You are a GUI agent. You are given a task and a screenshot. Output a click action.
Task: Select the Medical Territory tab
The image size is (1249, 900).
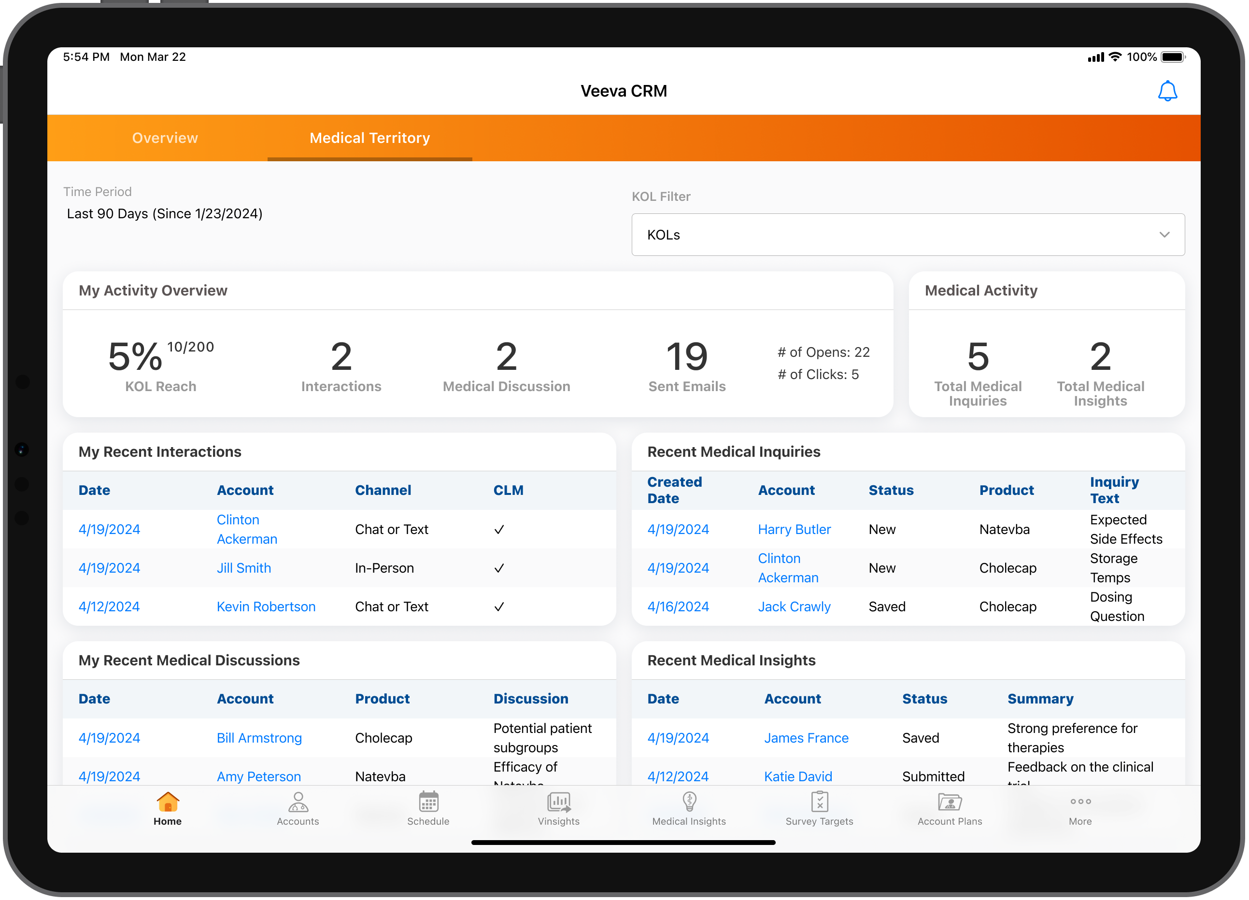(369, 138)
